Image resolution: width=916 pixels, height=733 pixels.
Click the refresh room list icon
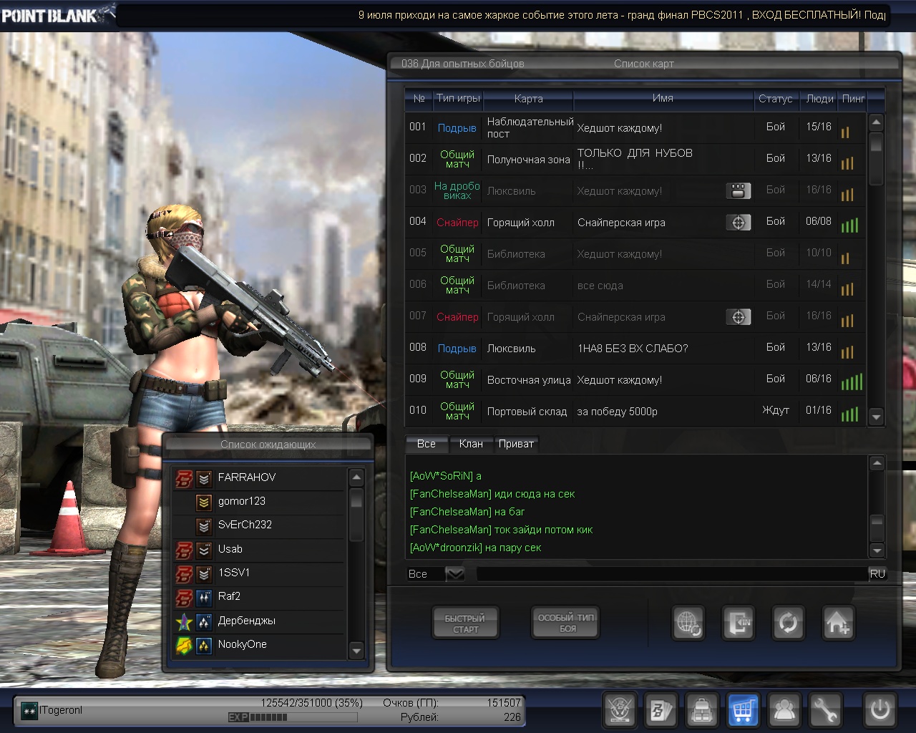tap(788, 623)
